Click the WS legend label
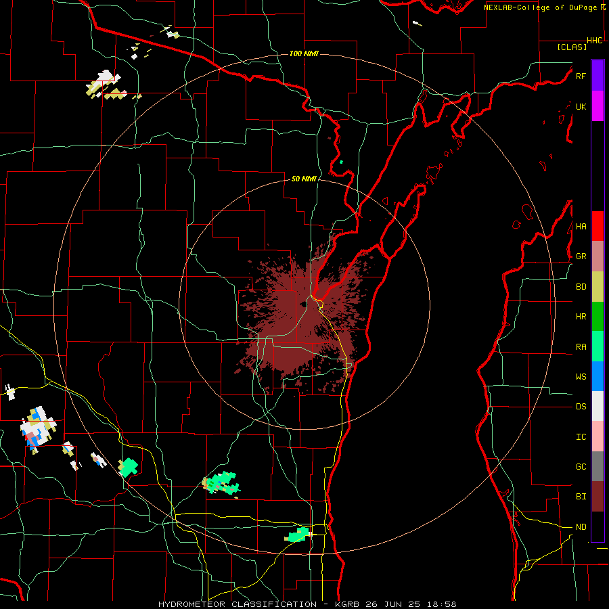Screen dimensions: 609x609 (581, 377)
